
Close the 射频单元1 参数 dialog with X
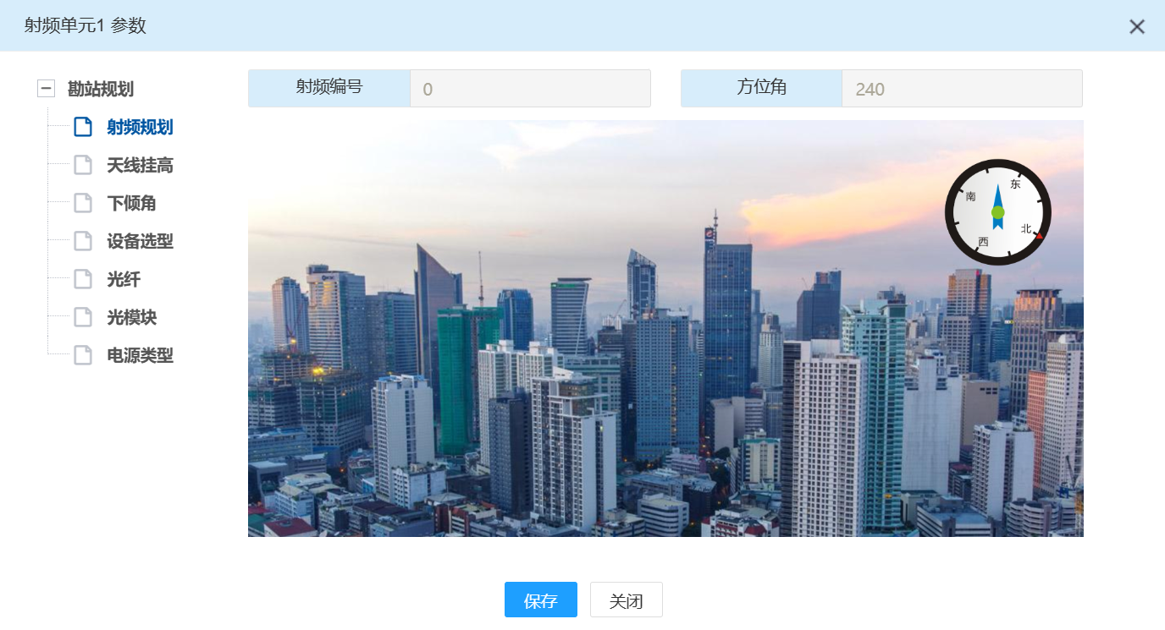(x=1137, y=26)
